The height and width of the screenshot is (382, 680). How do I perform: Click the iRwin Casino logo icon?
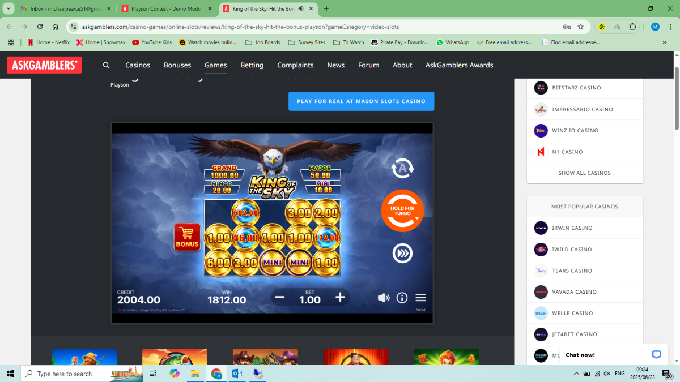point(541,228)
